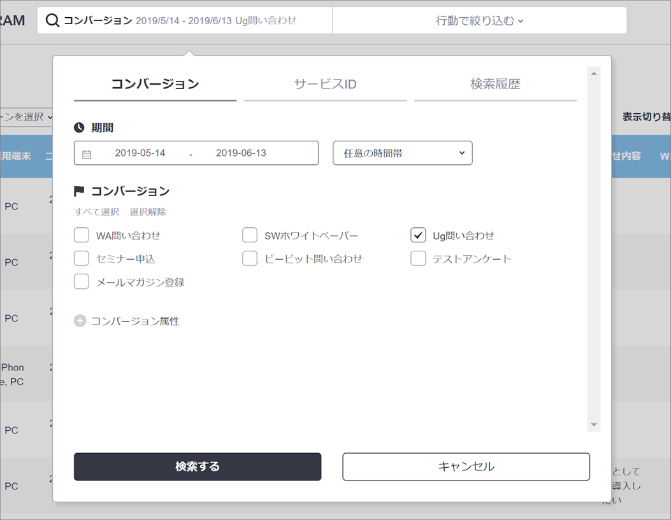Open the 任意の時間帯 dropdown
This screenshot has height=520, width=671.
click(x=402, y=153)
